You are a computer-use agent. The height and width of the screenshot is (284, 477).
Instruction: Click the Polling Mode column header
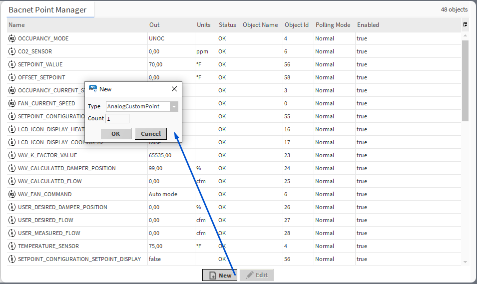pyautogui.click(x=333, y=25)
